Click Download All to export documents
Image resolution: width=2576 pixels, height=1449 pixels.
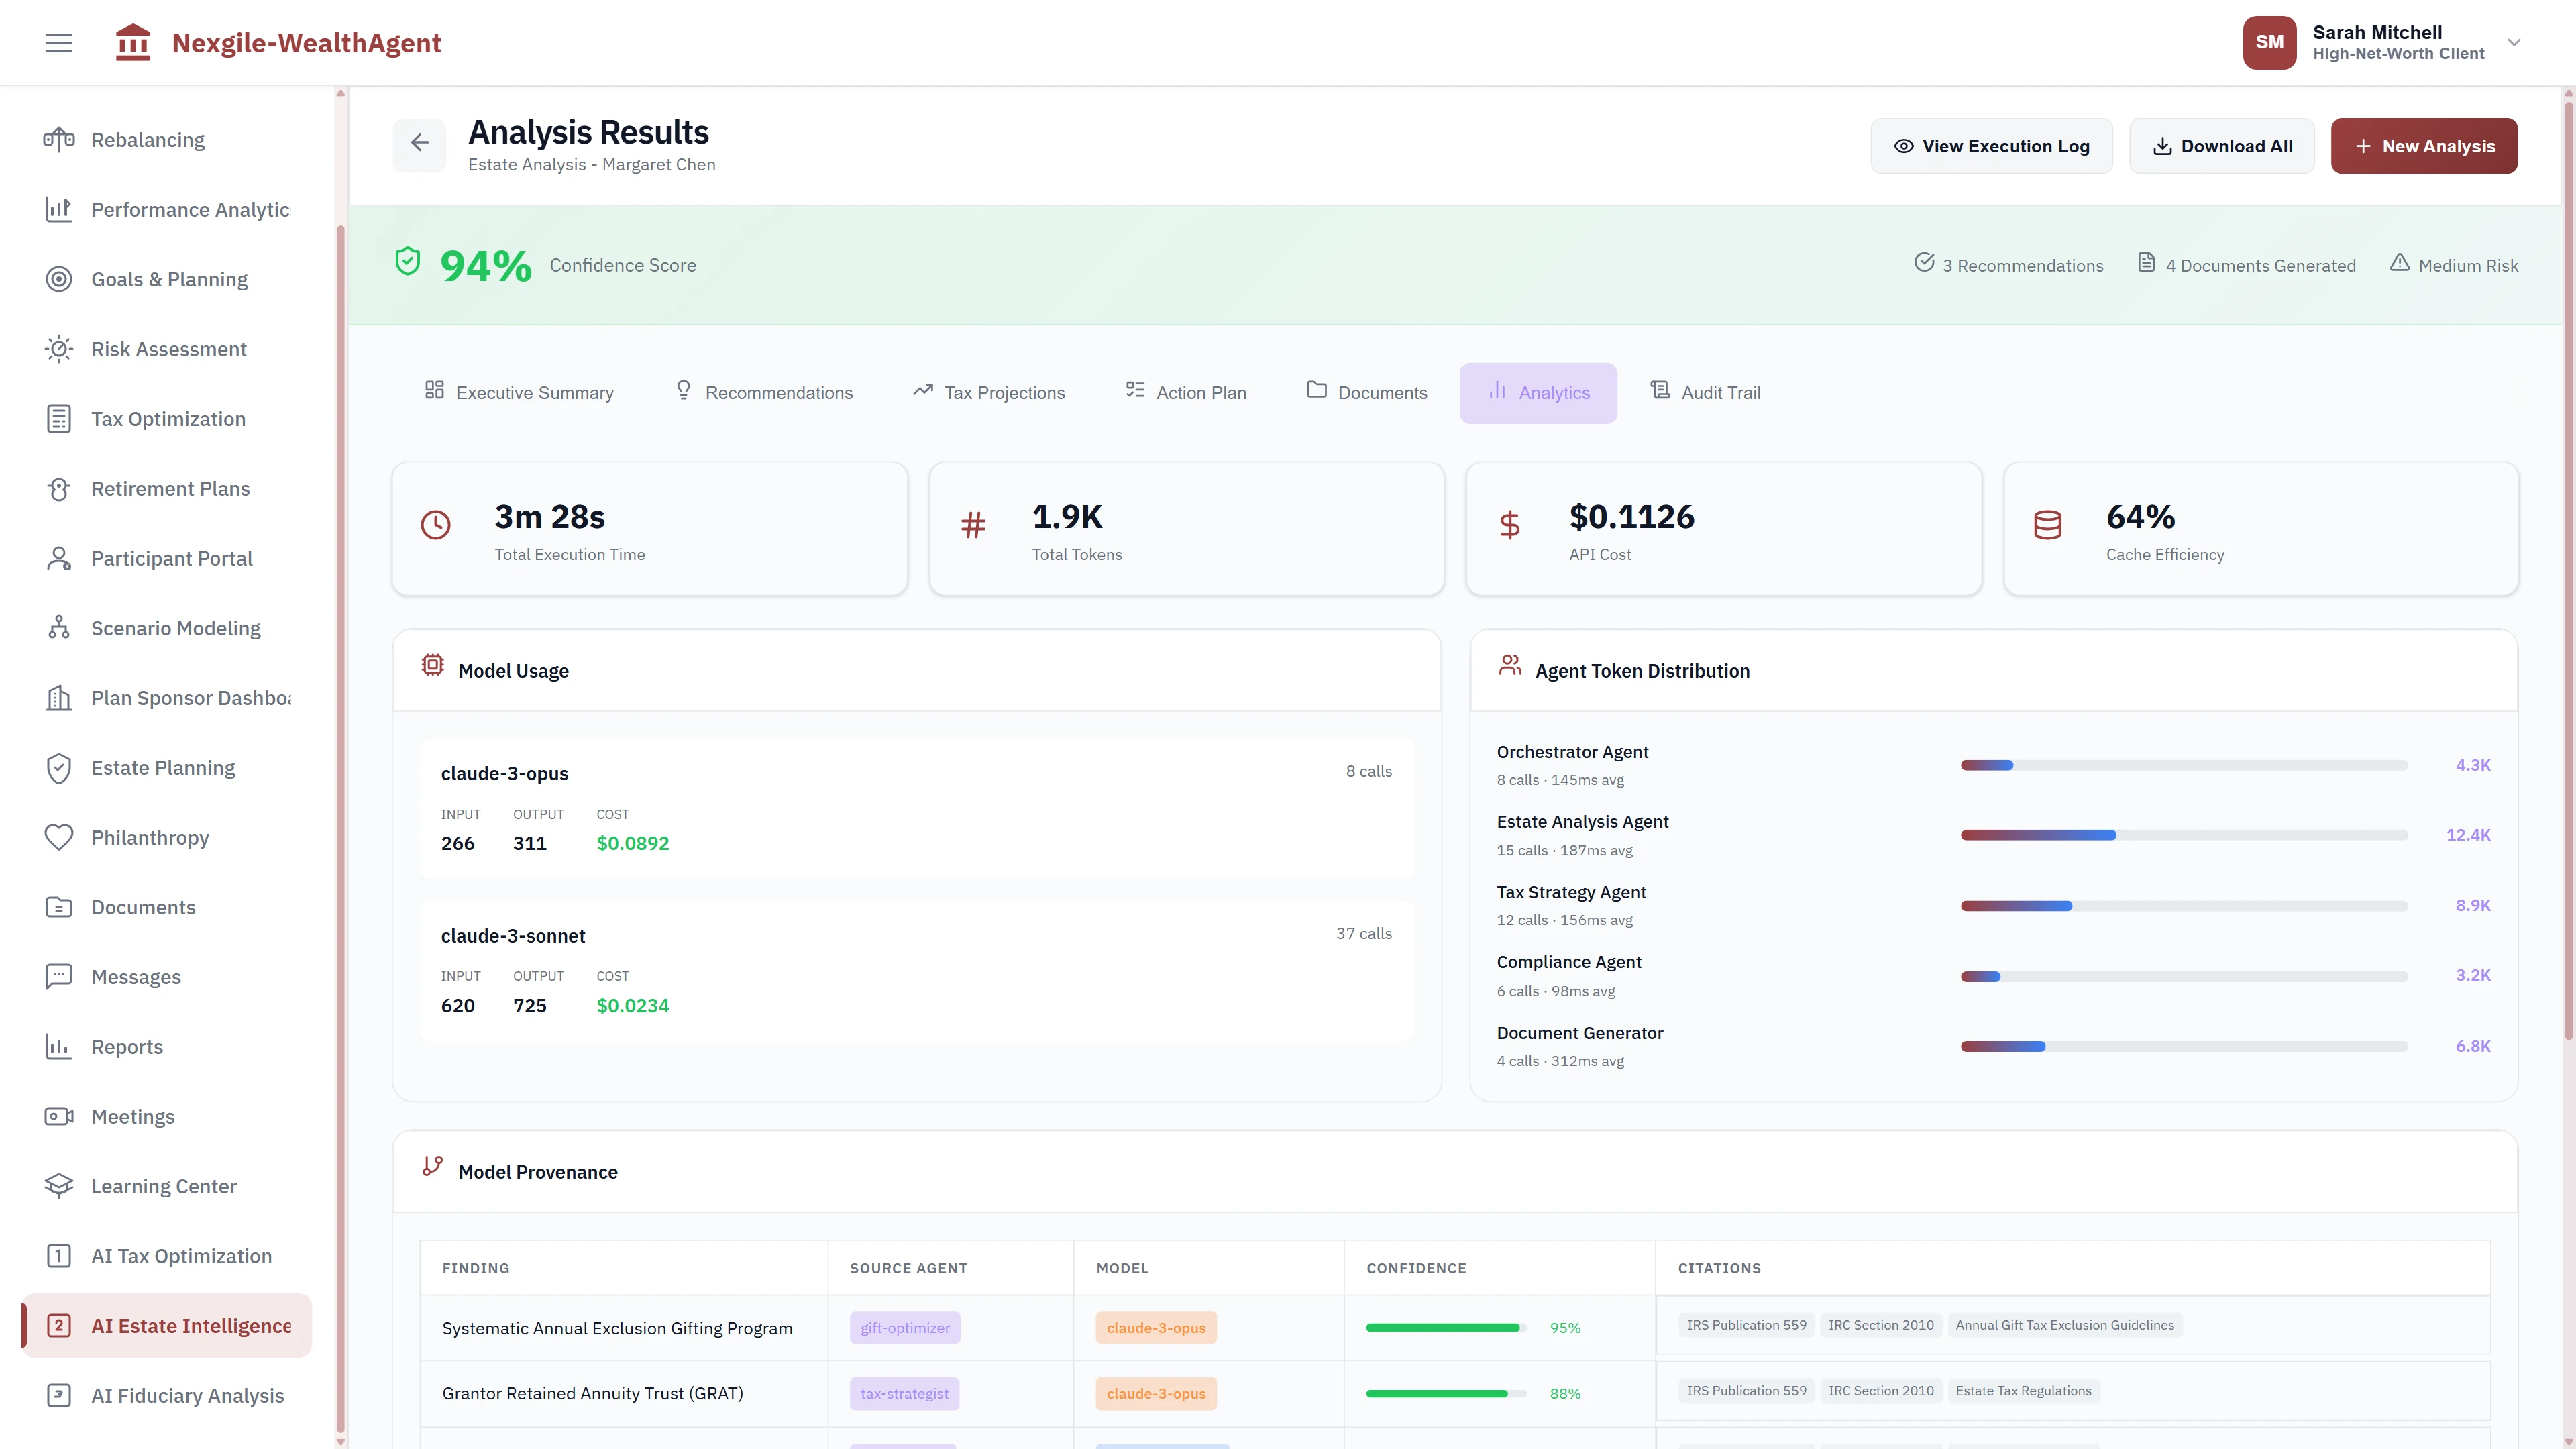pyautogui.click(x=2221, y=145)
